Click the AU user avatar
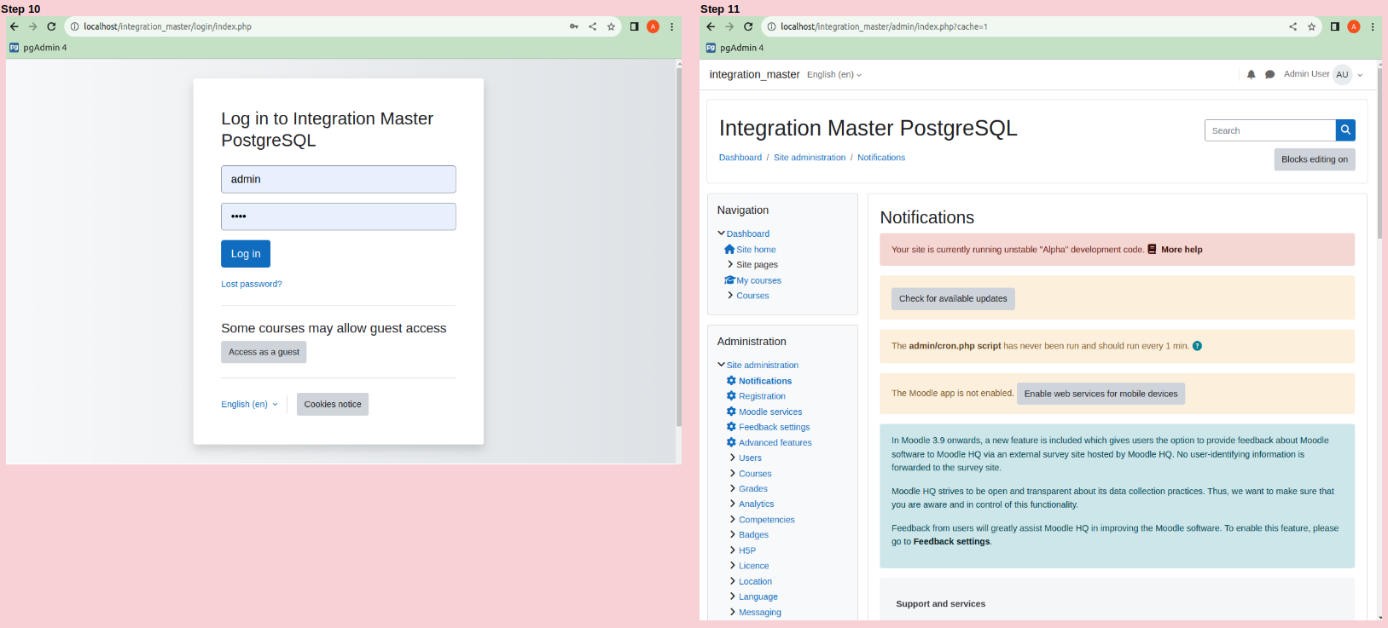 click(x=1342, y=74)
